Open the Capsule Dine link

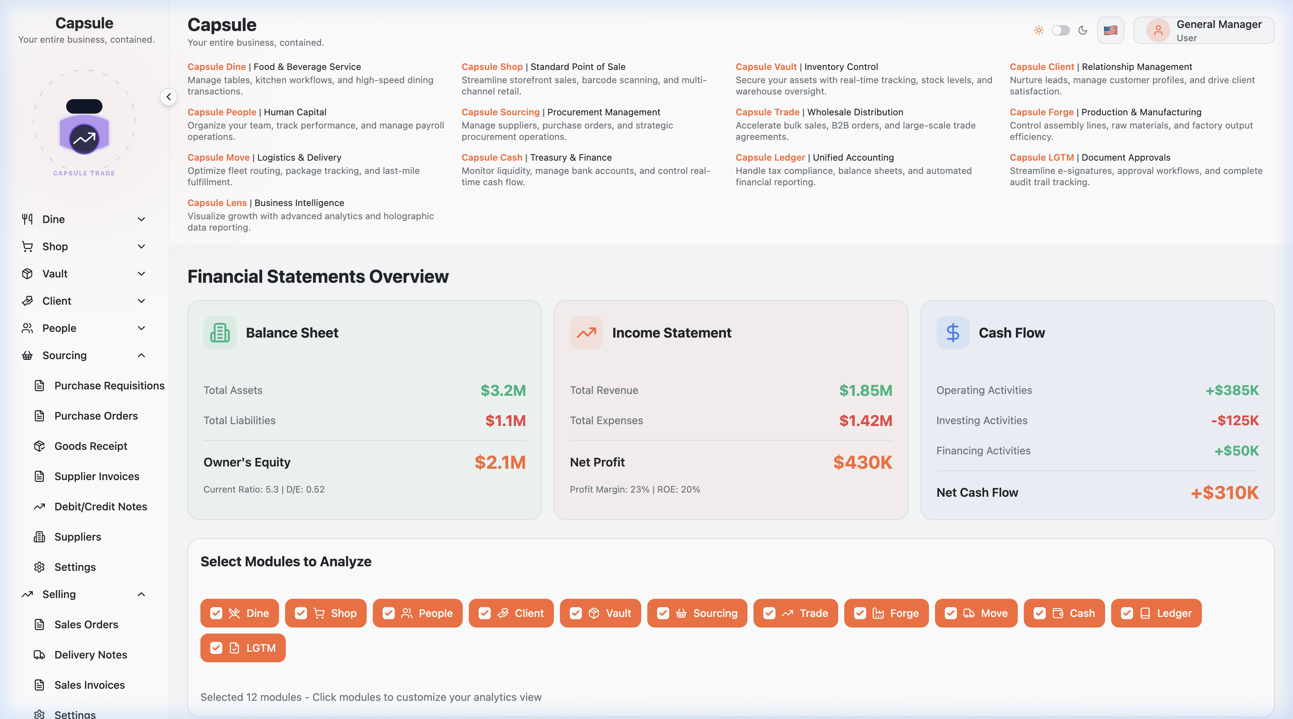(217, 67)
